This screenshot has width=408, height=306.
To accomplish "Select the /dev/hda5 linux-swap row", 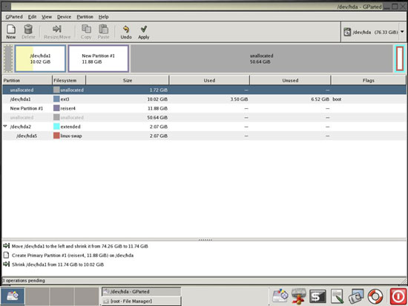I will pos(204,136).
